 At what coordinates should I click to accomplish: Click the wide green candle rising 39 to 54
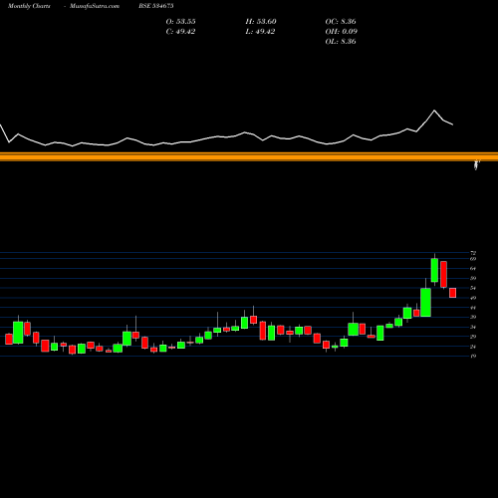425,302
